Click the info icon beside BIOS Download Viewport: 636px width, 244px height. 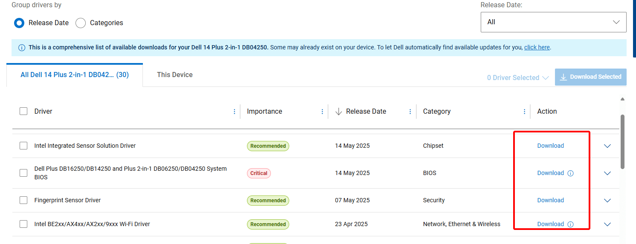[x=571, y=173]
